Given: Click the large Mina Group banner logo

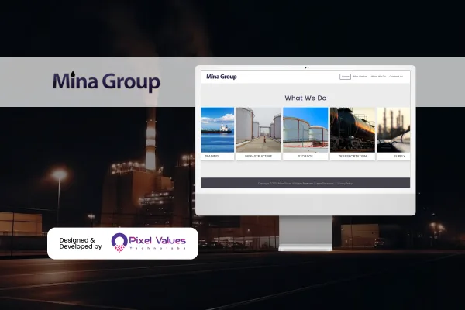Looking at the screenshot, I should pyautogui.click(x=106, y=82).
